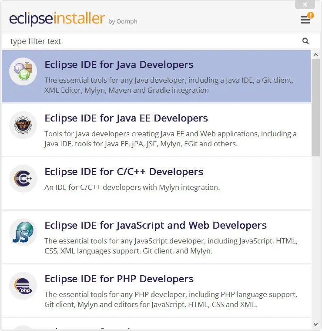
Task: Click description about CSS, XML languages support
Action: pos(171,246)
